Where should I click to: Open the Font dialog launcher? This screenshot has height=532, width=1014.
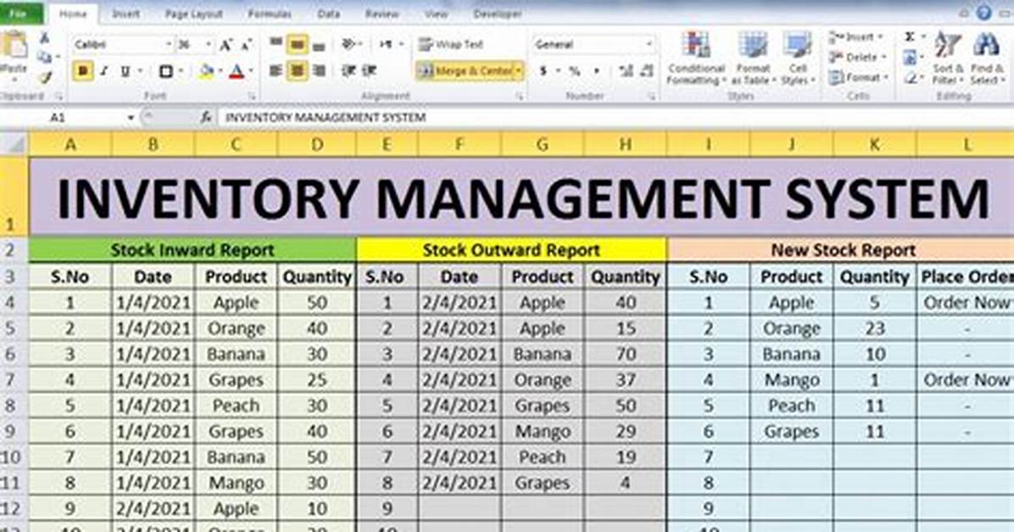[x=252, y=97]
